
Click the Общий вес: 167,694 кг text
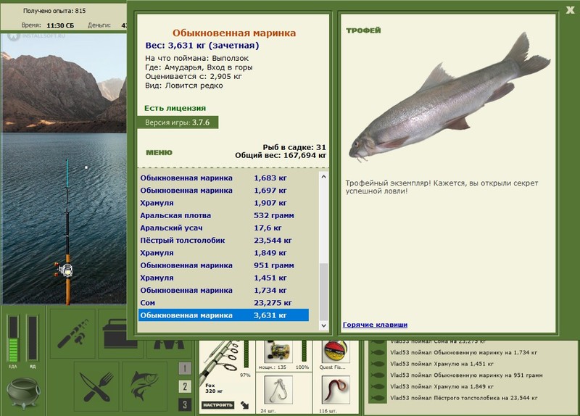pos(281,155)
